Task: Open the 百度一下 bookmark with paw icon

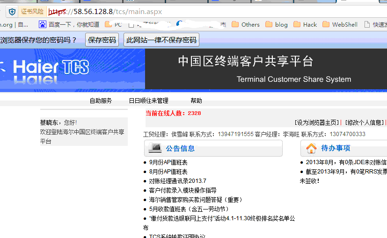Action: pyautogui.click(x=69, y=24)
